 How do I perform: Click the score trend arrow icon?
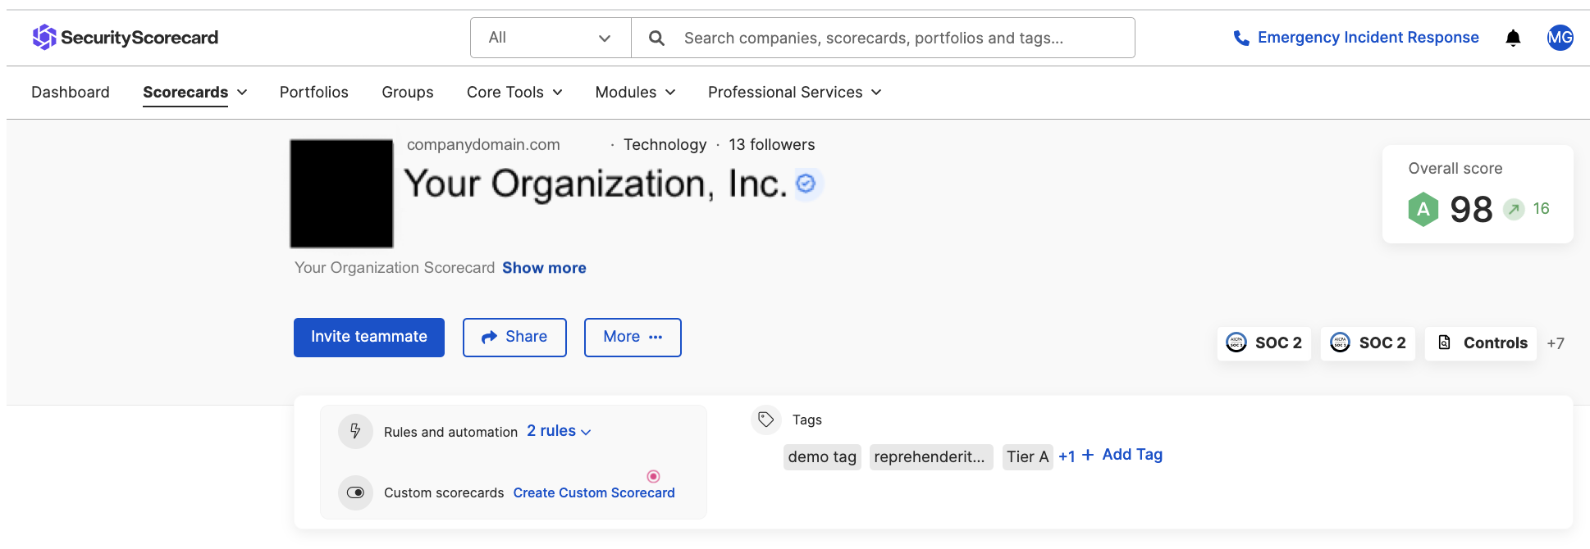tap(1514, 209)
